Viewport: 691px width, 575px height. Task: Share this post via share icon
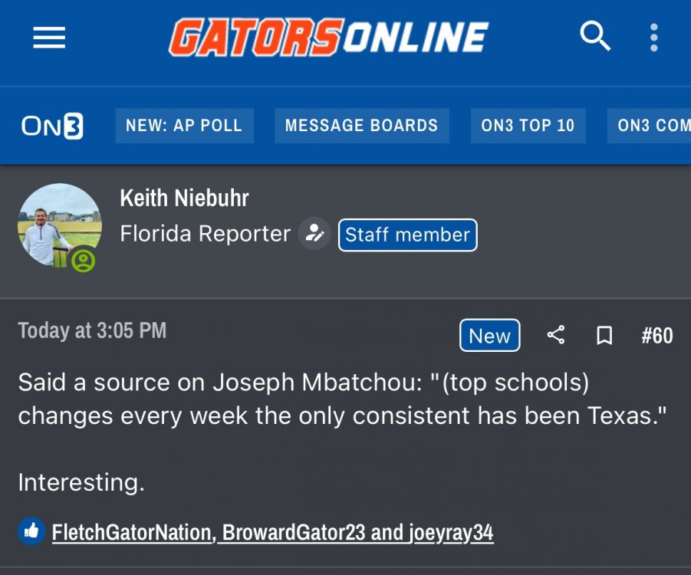(x=556, y=335)
